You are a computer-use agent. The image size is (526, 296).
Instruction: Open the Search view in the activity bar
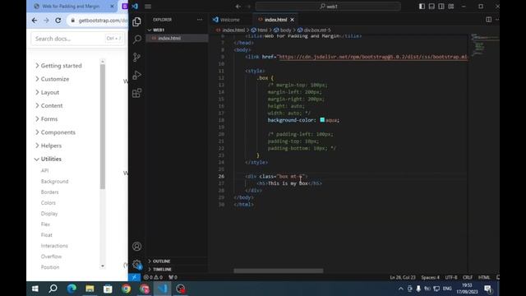[137, 39]
